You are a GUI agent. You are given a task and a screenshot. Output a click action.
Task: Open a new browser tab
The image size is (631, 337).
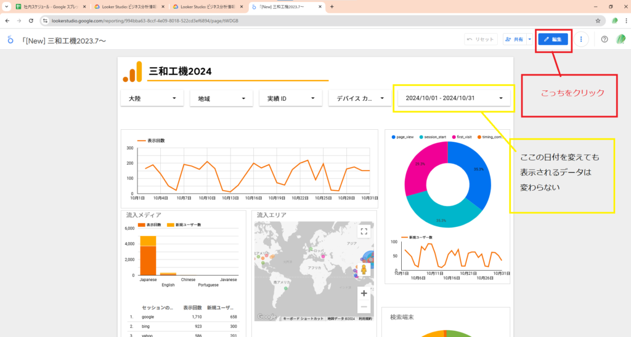332,7
